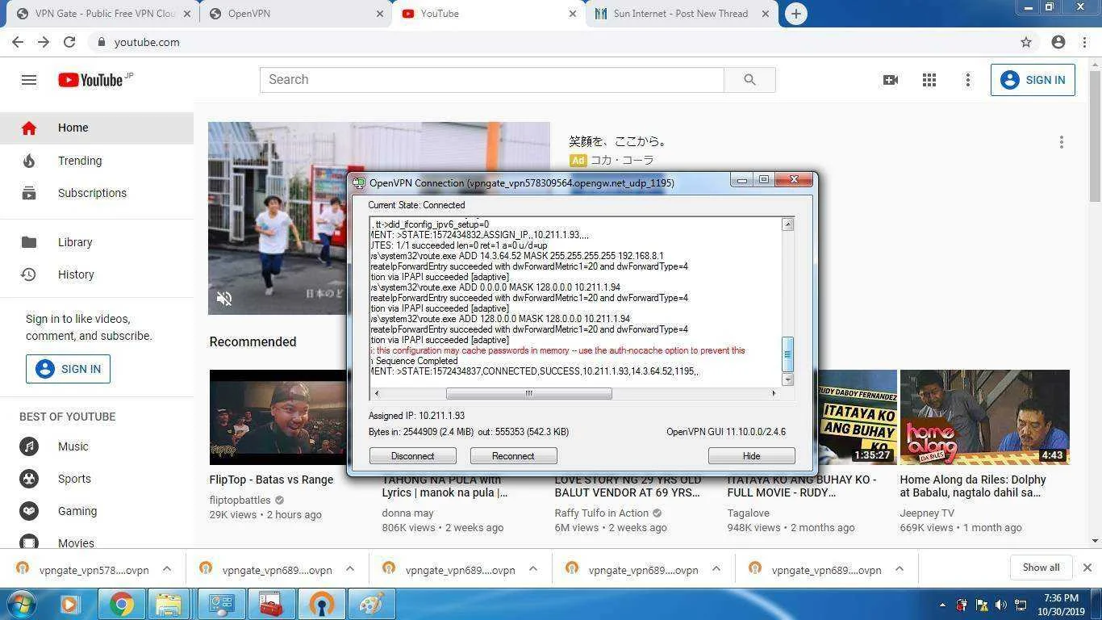Select Home in YouTube sidebar
This screenshot has width=1102, height=620.
tap(97, 128)
